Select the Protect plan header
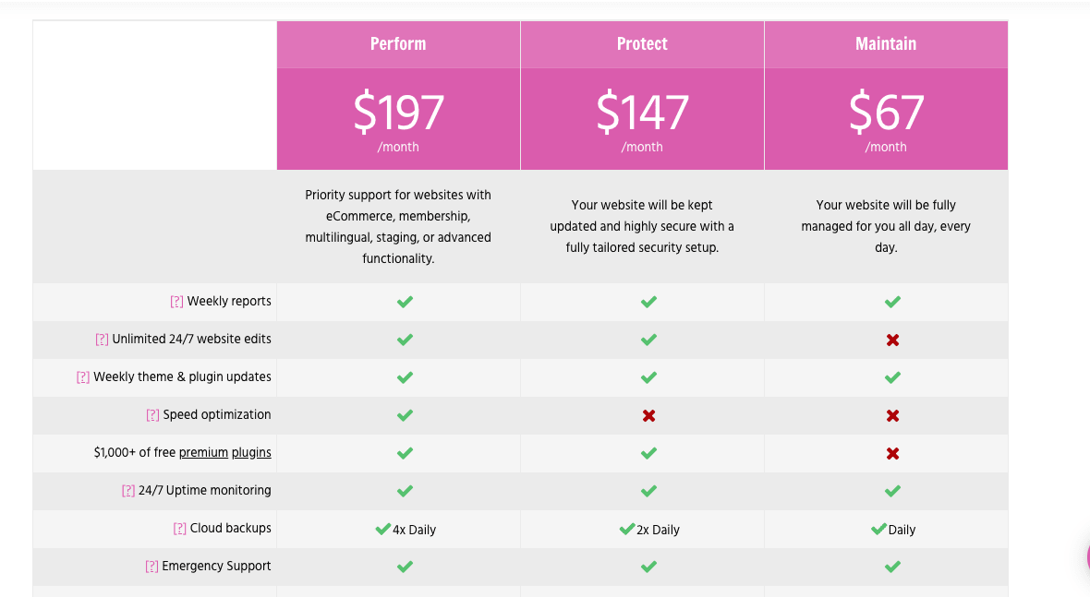 tap(642, 44)
